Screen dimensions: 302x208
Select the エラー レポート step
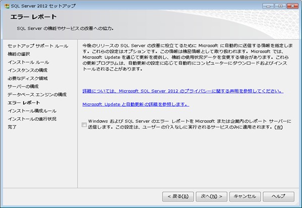pos(24,103)
